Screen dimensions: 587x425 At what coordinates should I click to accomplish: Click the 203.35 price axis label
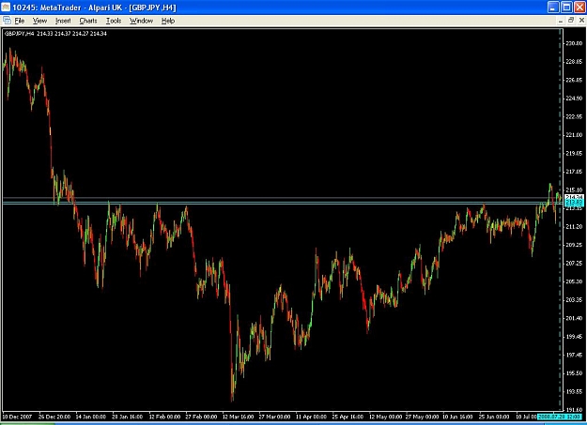pyautogui.click(x=574, y=300)
